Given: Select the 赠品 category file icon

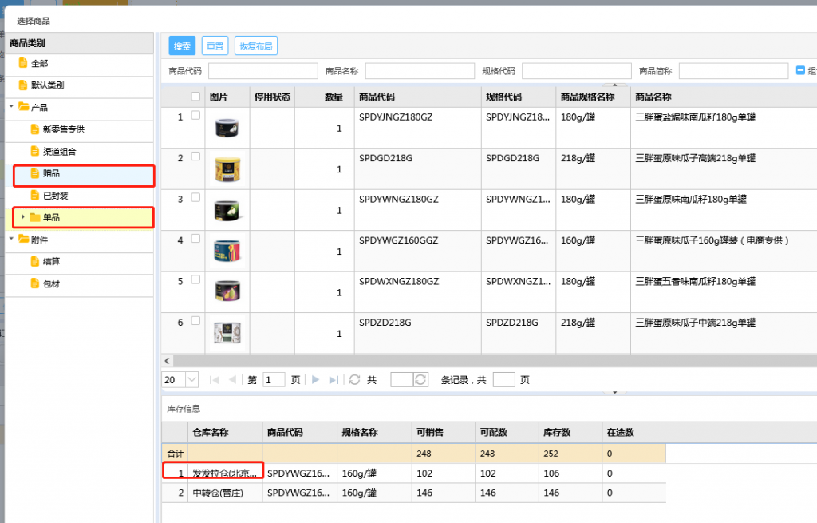Looking at the screenshot, I should tap(34, 173).
